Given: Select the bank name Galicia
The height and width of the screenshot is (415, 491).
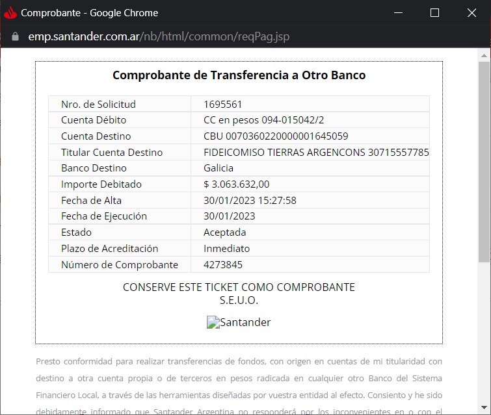Looking at the screenshot, I should click(219, 168).
